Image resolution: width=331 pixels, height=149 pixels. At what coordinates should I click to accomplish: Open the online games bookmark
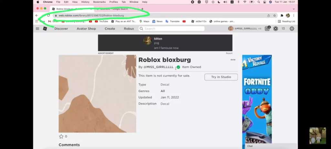[x=222, y=21]
